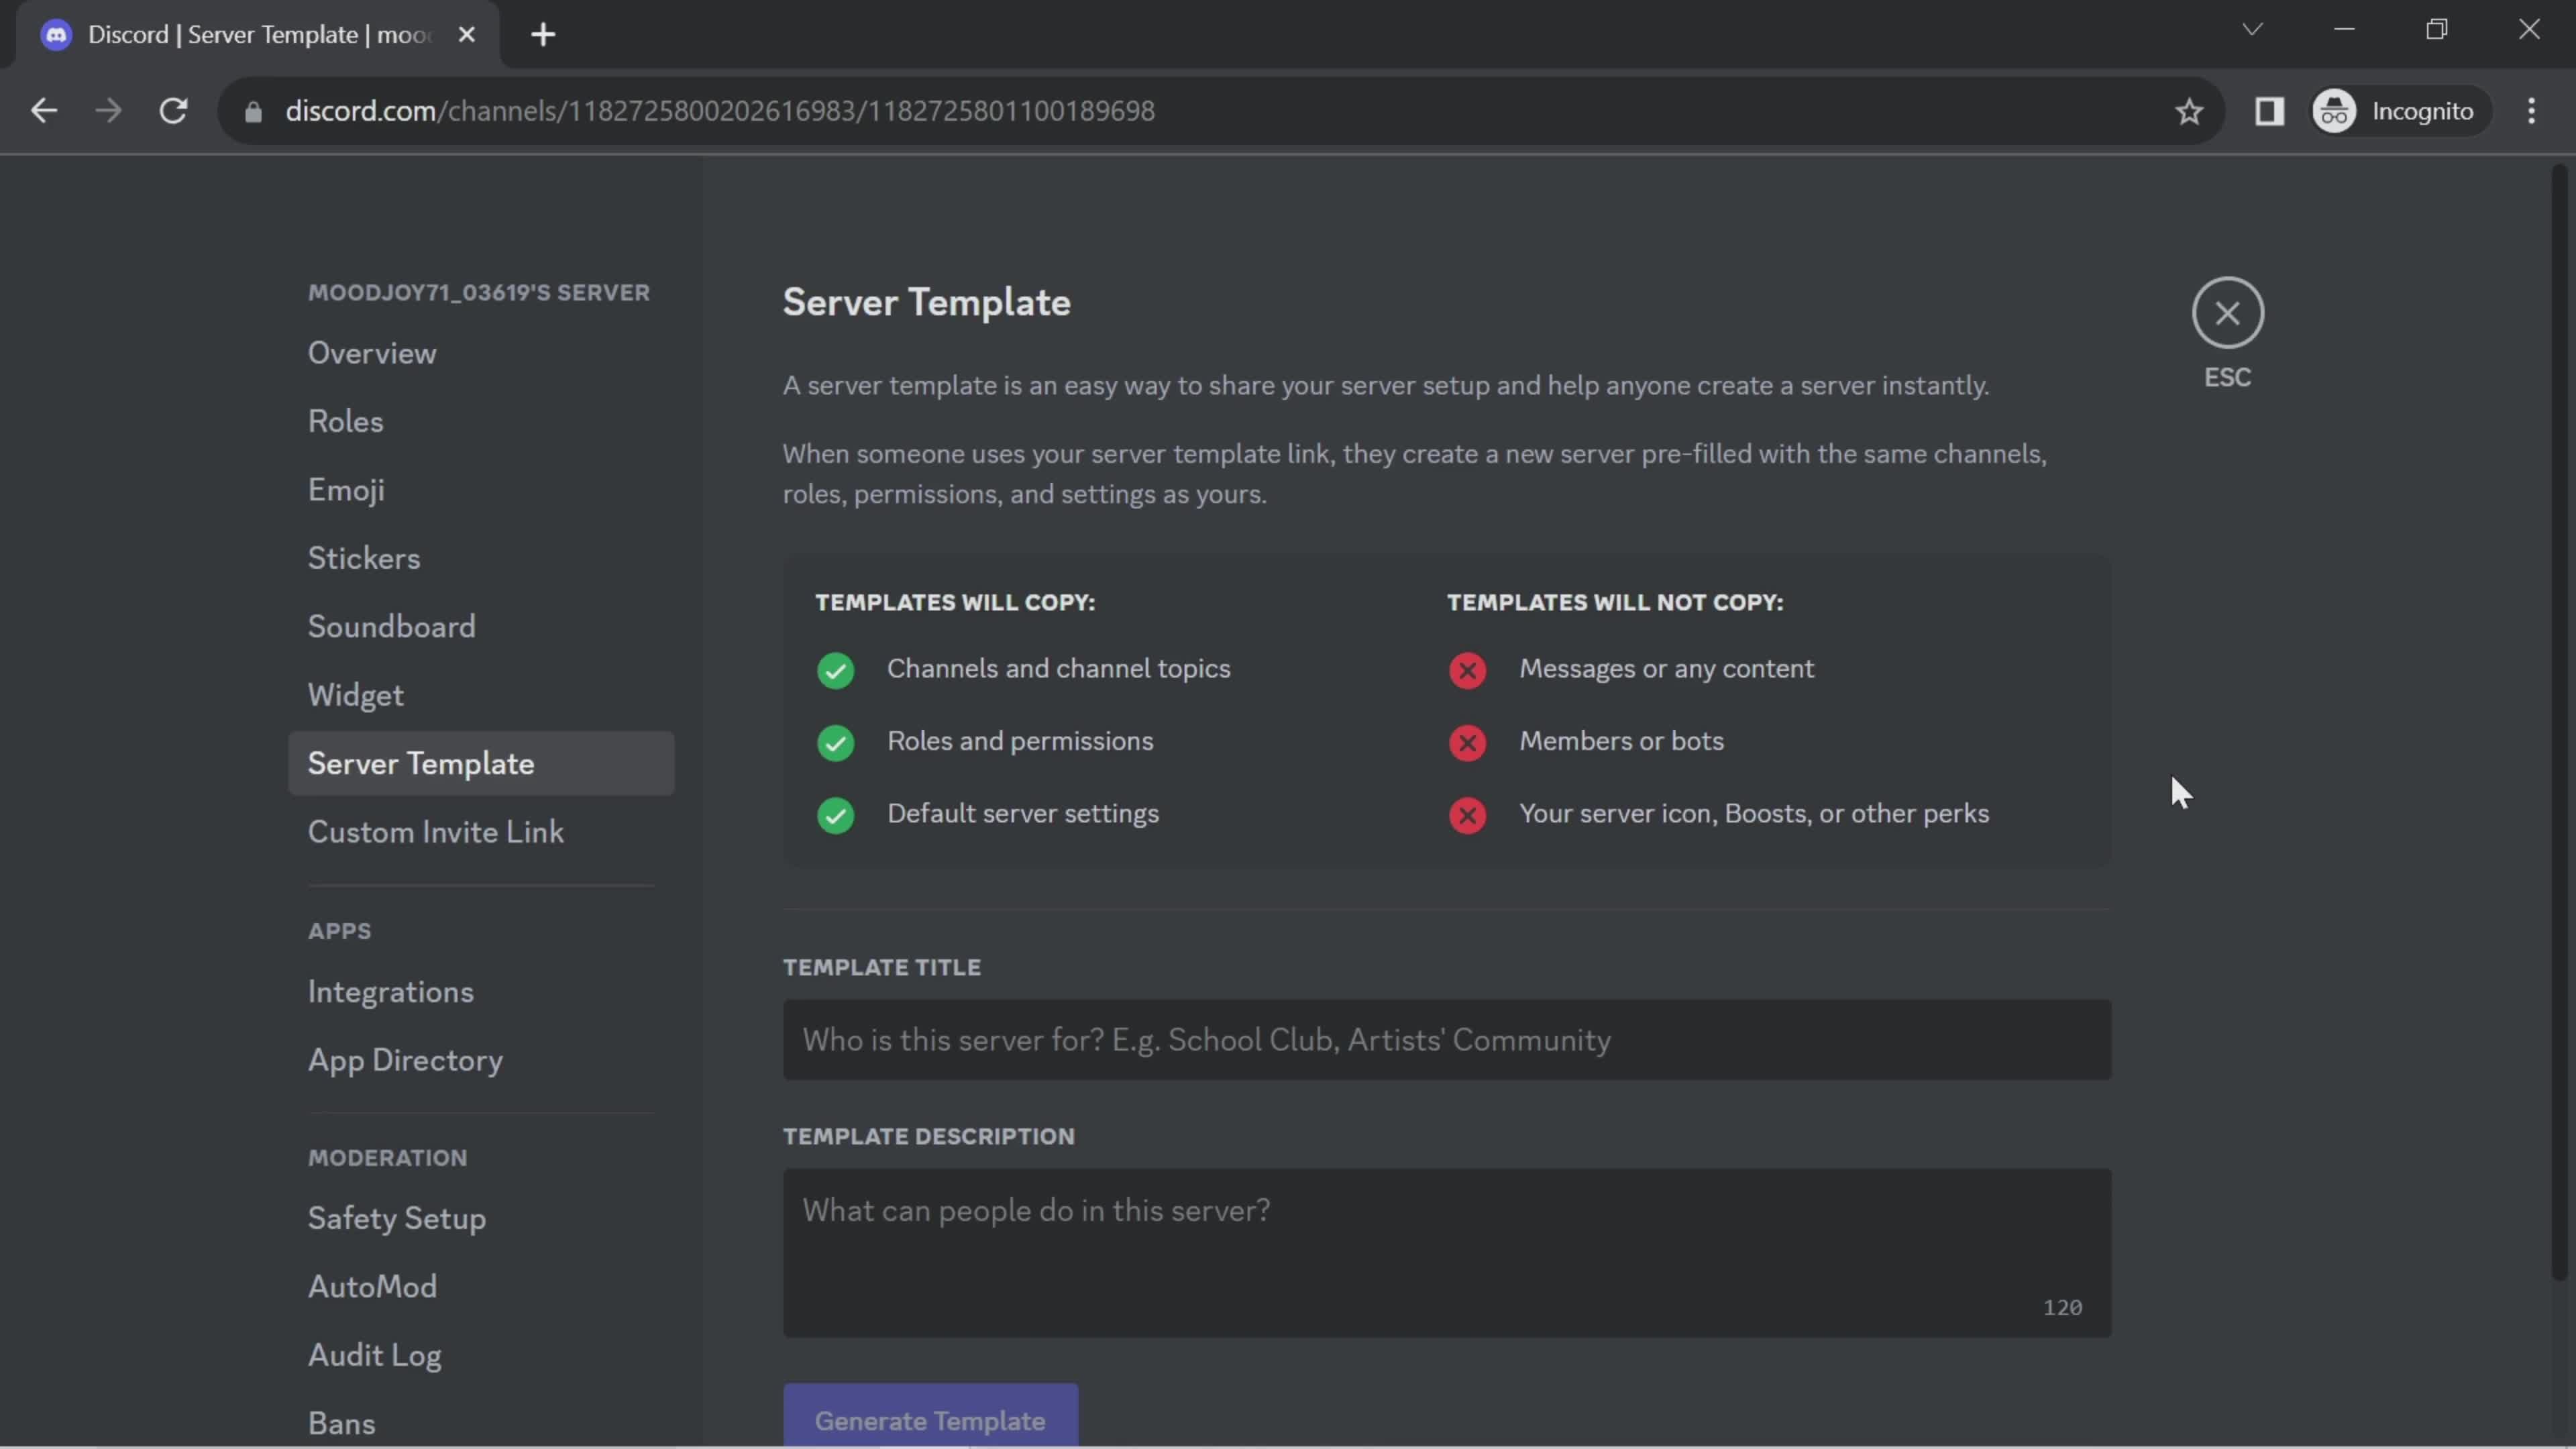The image size is (2576, 1449).
Task: Select the Safety Setup option
Action: [396, 1218]
